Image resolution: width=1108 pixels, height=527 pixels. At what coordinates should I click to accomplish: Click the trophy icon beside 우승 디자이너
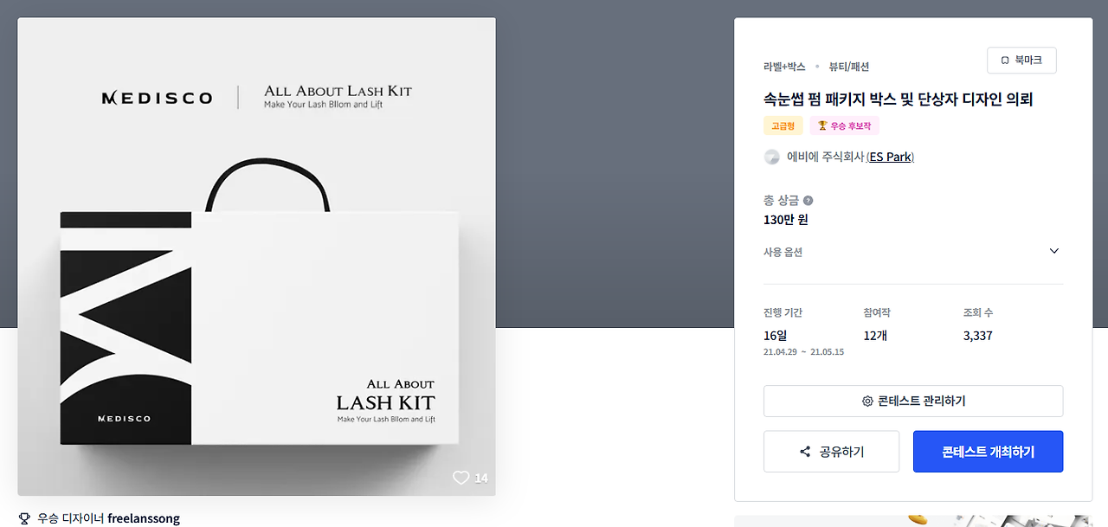pos(24,519)
